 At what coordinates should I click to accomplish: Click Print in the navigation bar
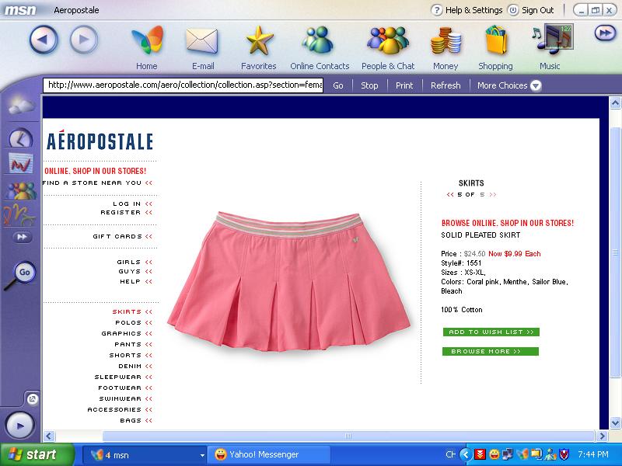404,85
